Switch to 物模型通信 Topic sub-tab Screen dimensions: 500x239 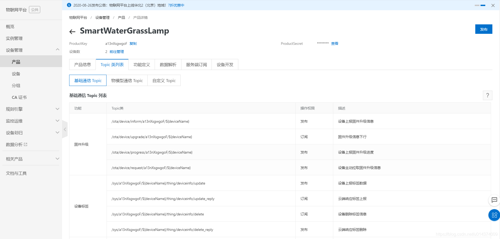pos(127,80)
